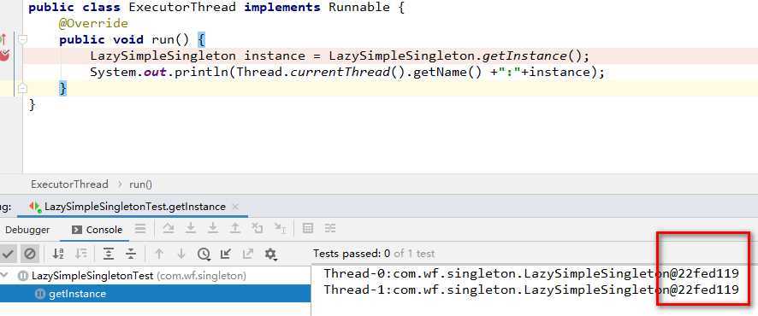Open the test history clock dropdown
Screen dimensions: 758x316
point(204,254)
